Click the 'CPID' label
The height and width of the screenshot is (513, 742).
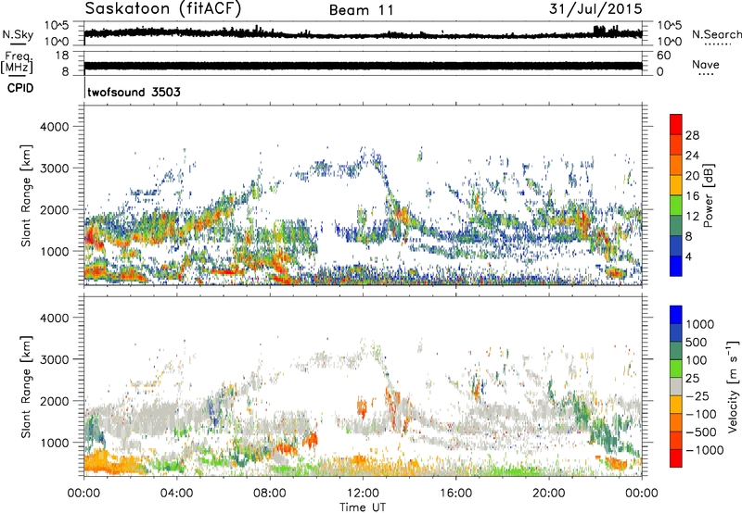20,88
